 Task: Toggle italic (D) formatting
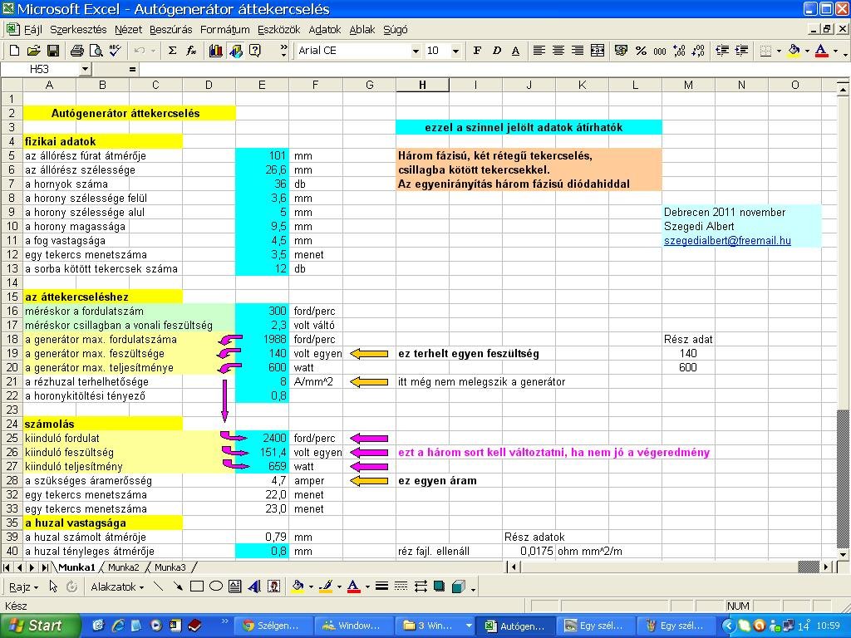coord(497,51)
